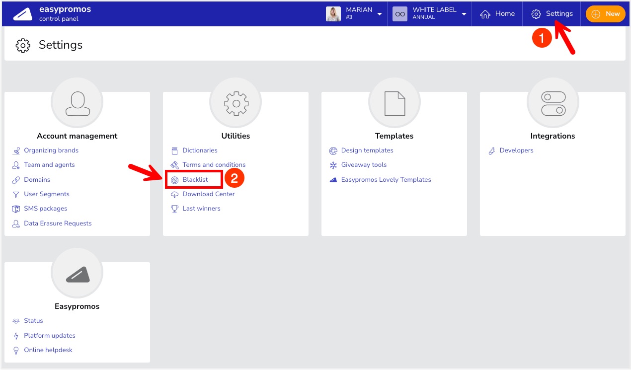Click the Integrations toggles icon
The image size is (631, 370).
point(552,103)
